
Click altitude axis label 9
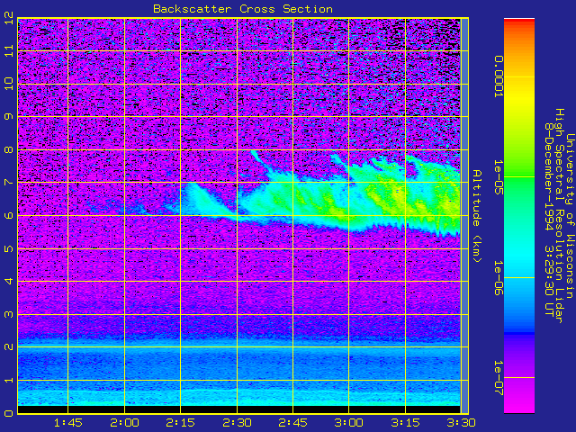point(9,116)
